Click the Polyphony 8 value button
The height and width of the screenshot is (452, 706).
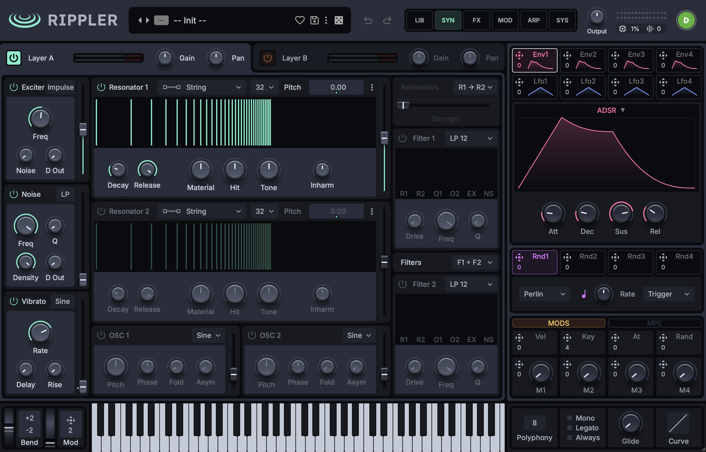534,423
